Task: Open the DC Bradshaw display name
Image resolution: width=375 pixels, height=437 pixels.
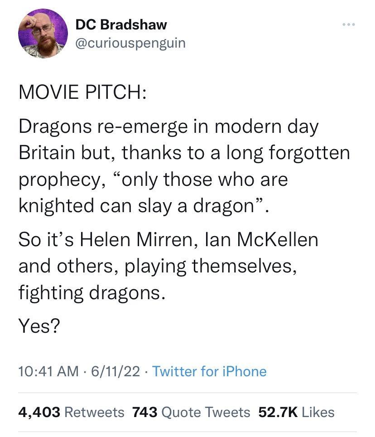Action: coord(121,24)
